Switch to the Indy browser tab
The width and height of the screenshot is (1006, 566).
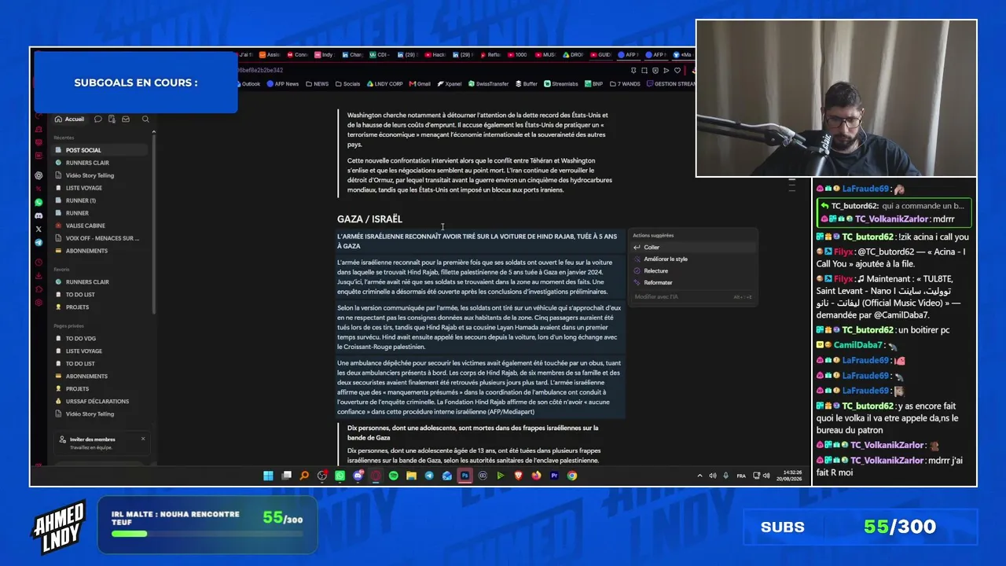tap(325, 55)
